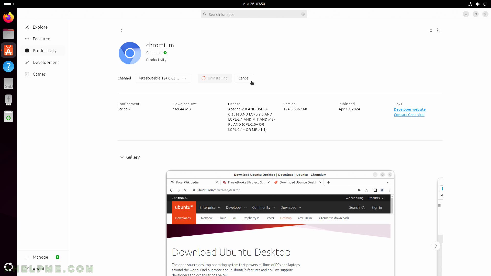This screenshot has width=491, height=276.
Task: Click the Strict confinement shield icon
Action: 129,109
